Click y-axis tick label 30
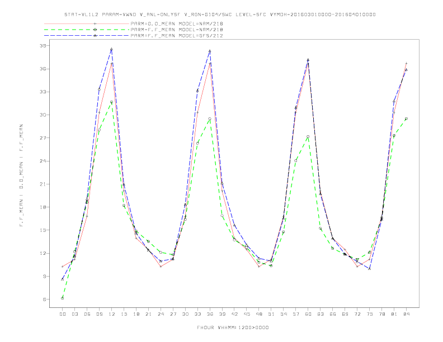 [x=43, y=115]
